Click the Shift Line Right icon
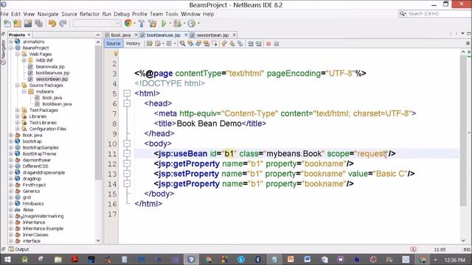Image resolution: width=472 pixels, height=265 pixels. (259, 43)
